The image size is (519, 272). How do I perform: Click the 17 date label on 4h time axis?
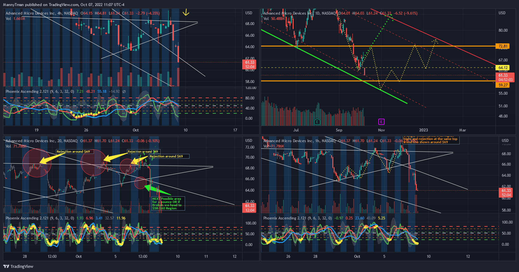pos(235,130)
